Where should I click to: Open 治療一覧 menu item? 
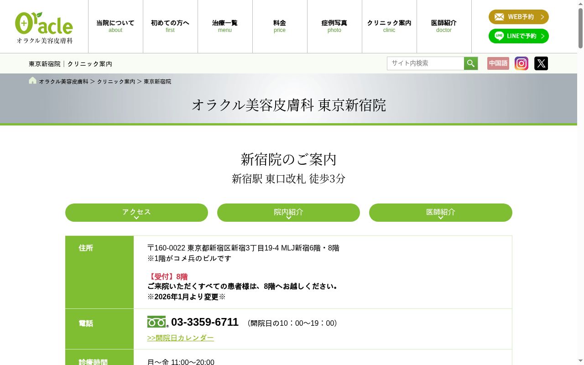[x=225, y=26]
